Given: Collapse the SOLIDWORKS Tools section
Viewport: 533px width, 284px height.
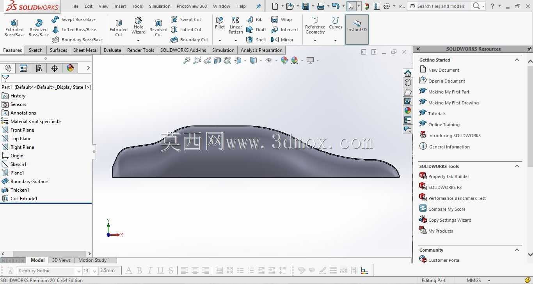Looking at the screenshot, I should (517, 166).
